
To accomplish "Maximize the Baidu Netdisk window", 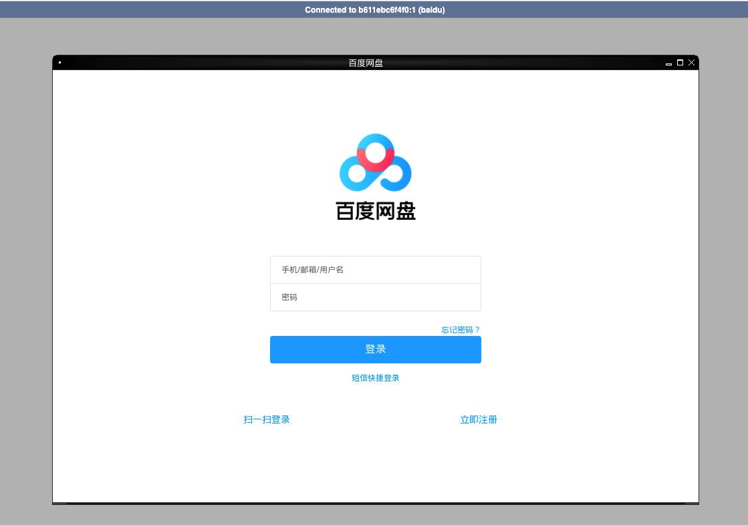I will 680,62.
